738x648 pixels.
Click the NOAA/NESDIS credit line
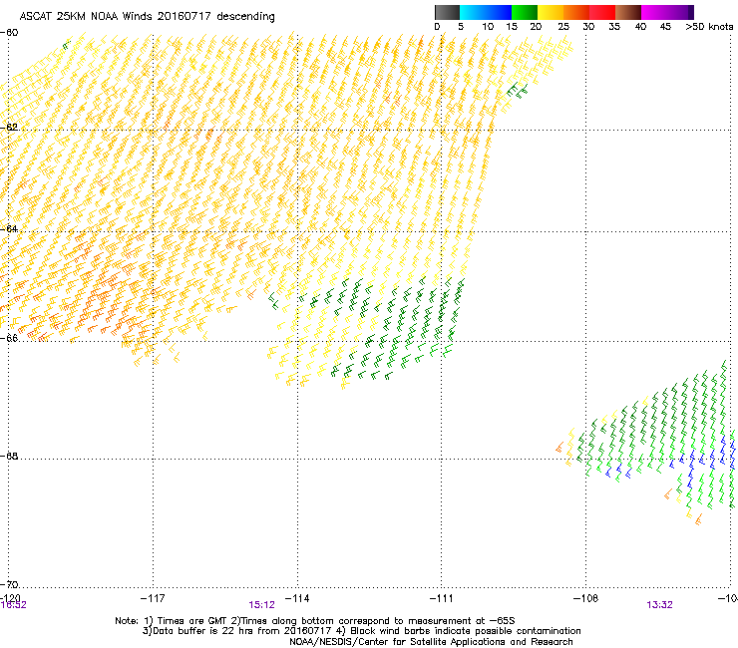pos(431,642)
